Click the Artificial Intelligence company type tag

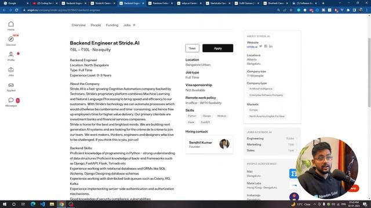pyautogui.click(x=261, y=88)
